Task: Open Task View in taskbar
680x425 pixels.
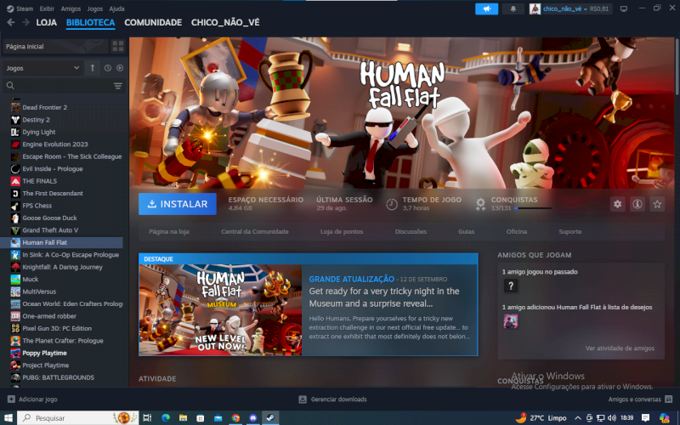Action: (x=147, y=418)
